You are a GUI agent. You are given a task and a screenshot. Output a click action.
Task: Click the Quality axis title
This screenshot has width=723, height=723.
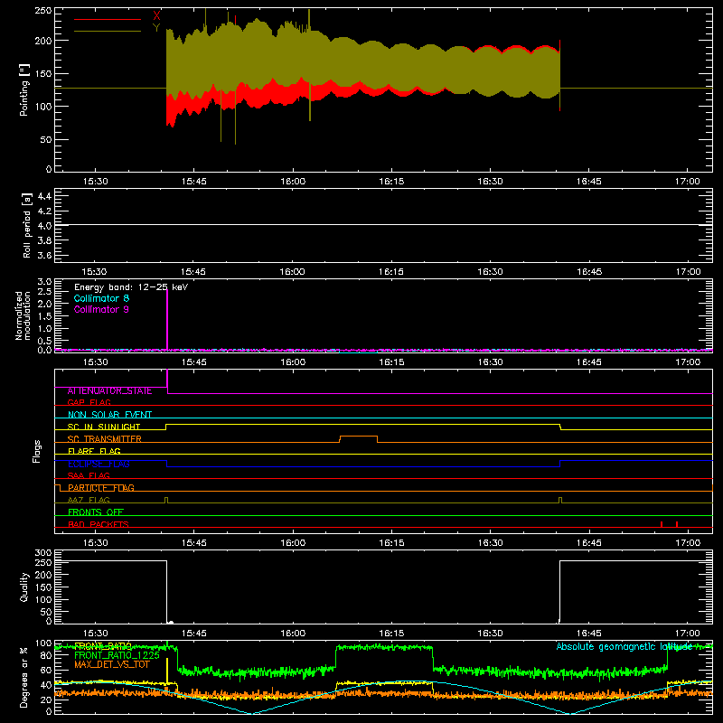pos(24,587)
